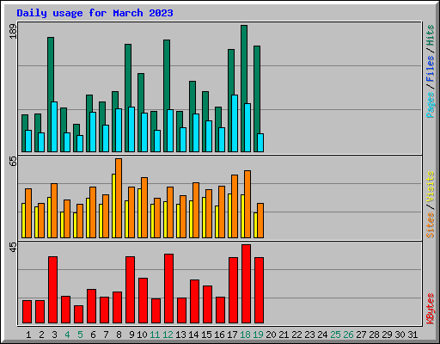Click the Pages legend label

pos(430,105)
